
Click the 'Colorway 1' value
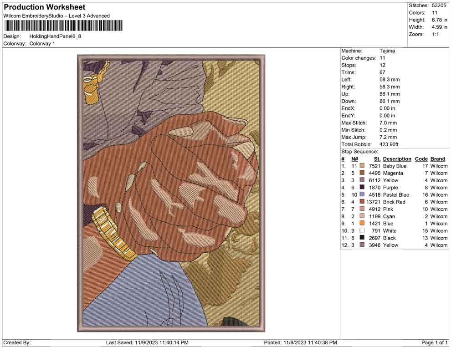click(x=42, y=44)
